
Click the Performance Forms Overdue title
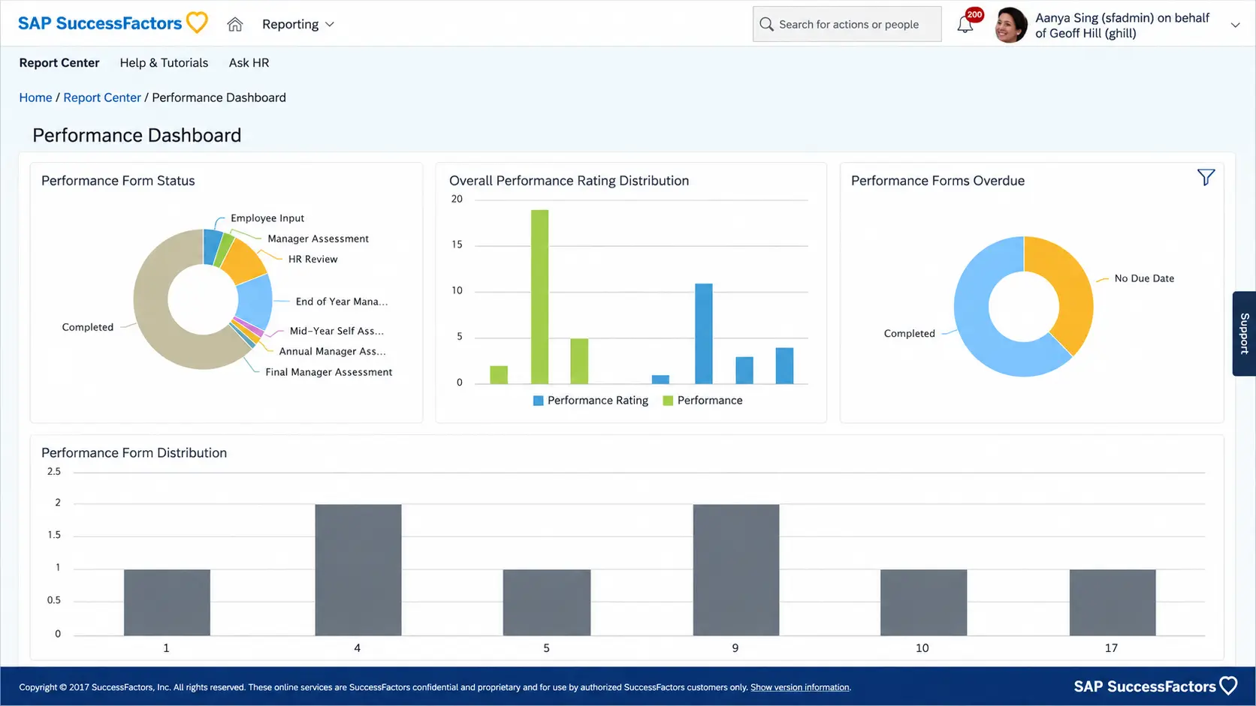[937, 181]
